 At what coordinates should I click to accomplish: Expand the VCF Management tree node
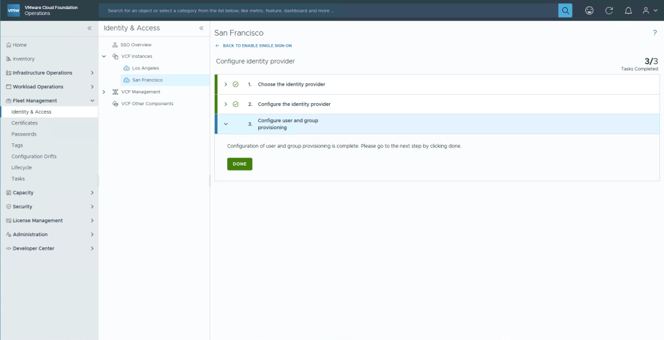click(x=104, y=92)
